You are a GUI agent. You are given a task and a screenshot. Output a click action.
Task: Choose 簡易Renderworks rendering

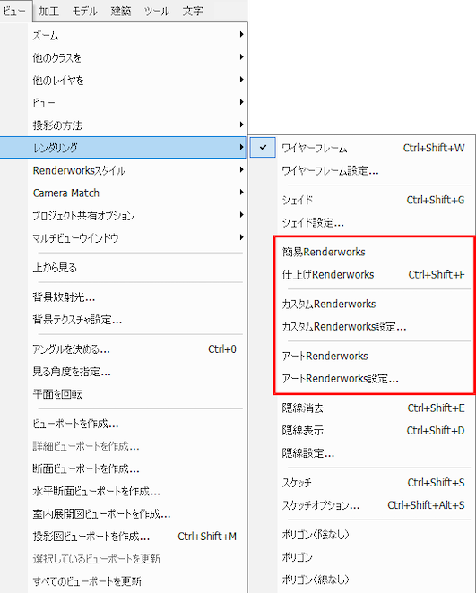point(374,252)
